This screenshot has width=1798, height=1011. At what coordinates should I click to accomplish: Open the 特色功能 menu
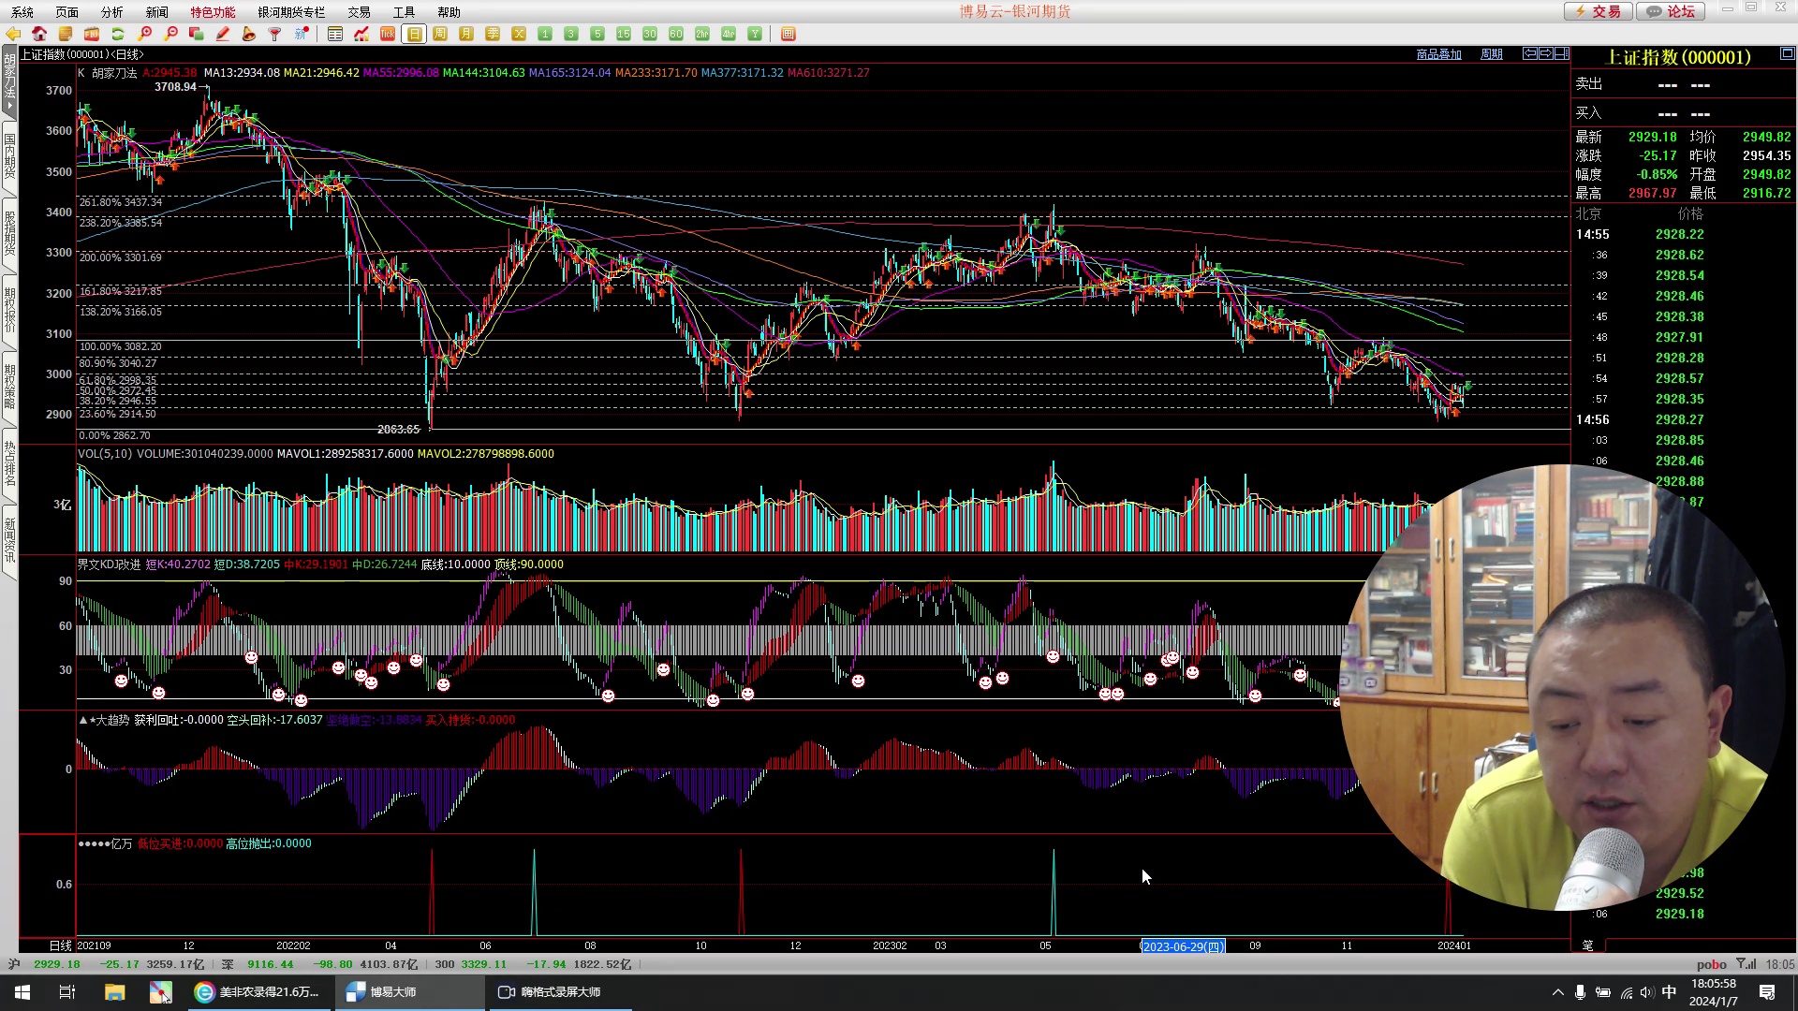[213, 12]
